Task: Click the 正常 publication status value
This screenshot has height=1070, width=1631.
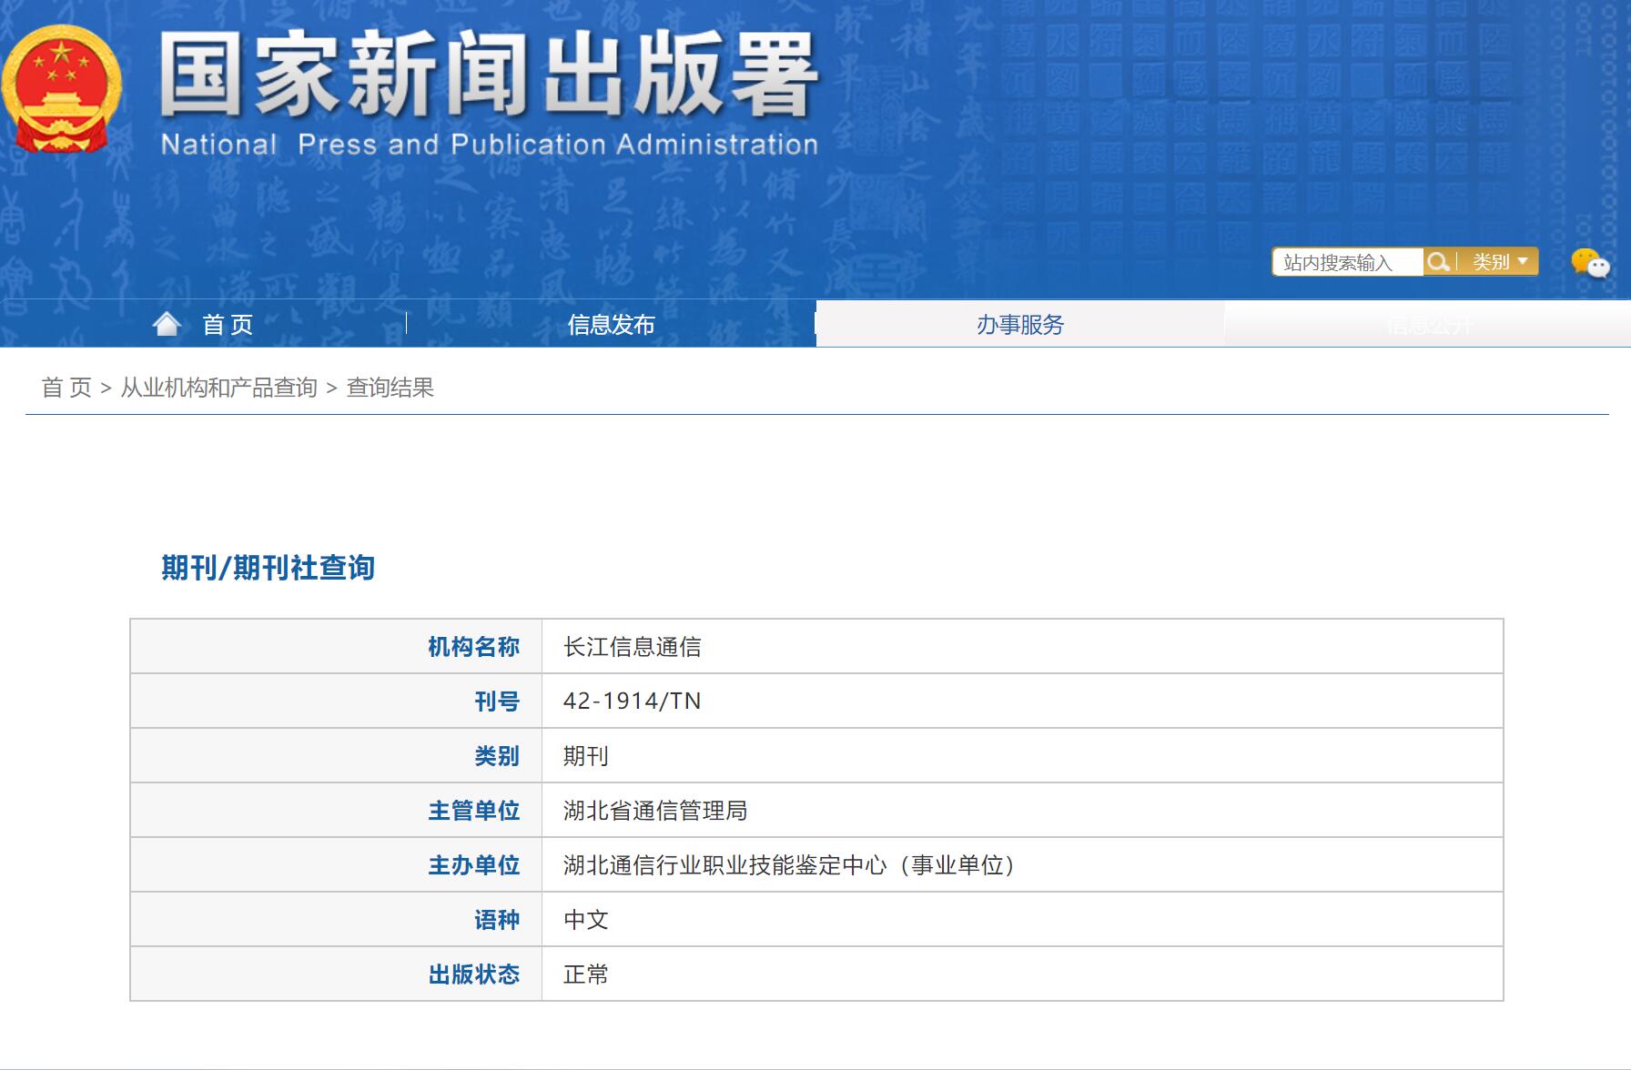Action: tap(585, 974)
